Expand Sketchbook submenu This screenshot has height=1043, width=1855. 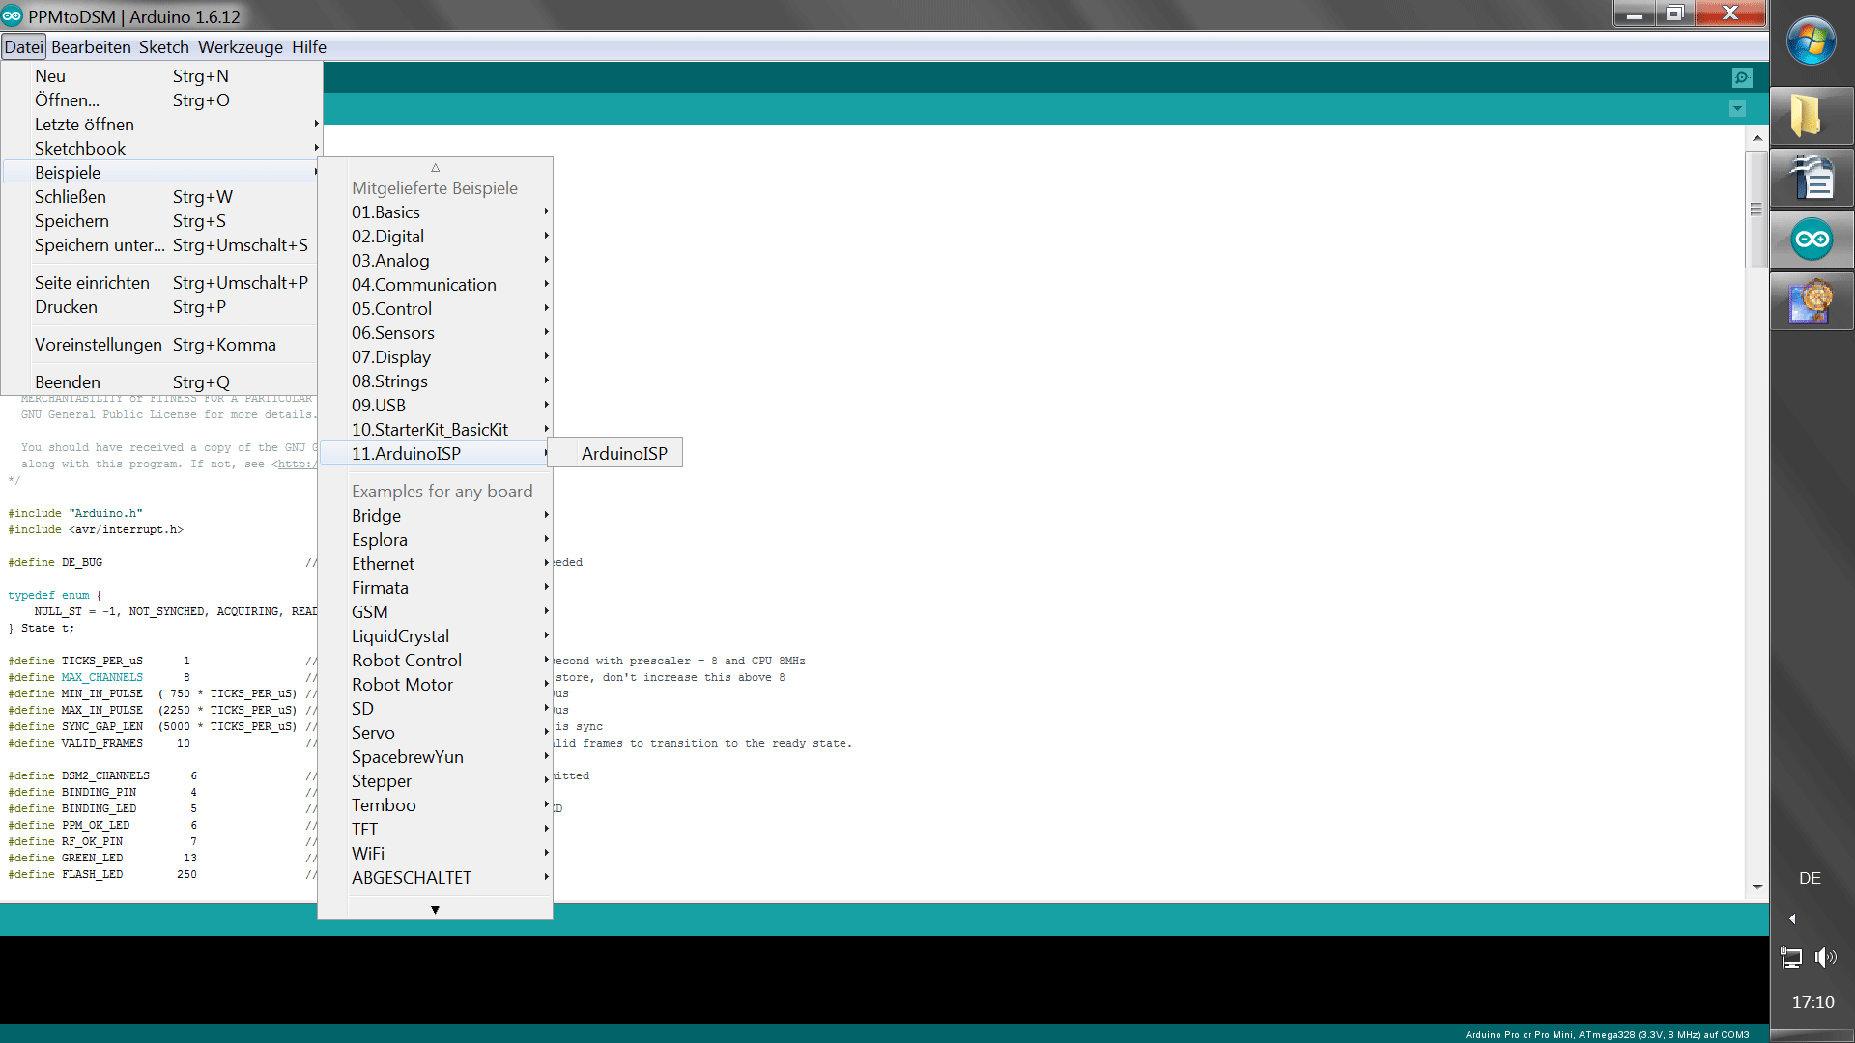pyautogui.click(x=161, y=149)
